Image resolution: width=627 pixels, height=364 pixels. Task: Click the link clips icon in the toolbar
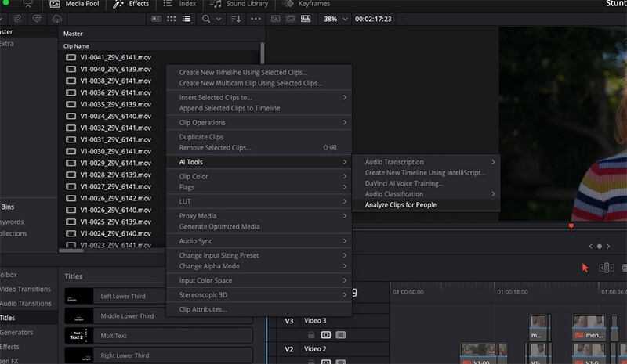tap(17, 19)
